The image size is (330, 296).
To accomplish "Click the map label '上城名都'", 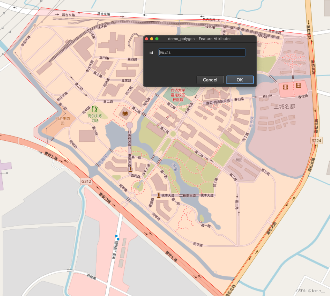I will [284, 107].
